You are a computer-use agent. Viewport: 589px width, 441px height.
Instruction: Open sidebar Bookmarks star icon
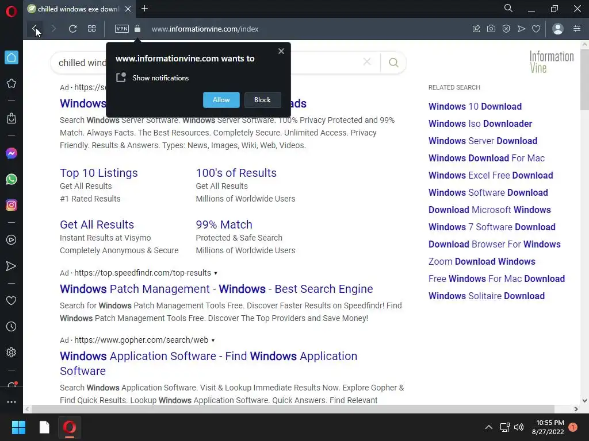(12, 83)
